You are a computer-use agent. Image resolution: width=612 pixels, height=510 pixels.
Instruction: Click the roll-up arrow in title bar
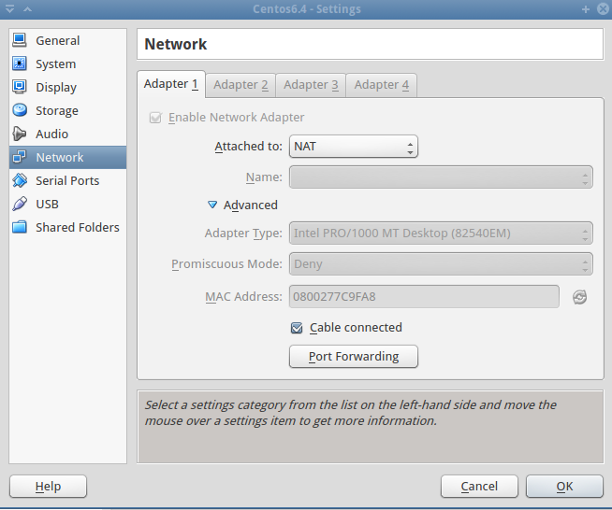tap(28, 8)
